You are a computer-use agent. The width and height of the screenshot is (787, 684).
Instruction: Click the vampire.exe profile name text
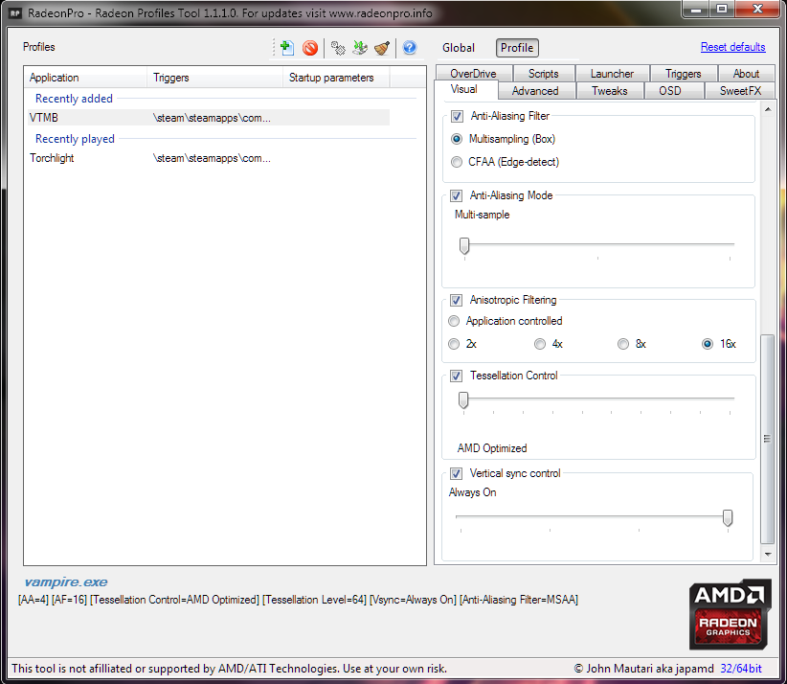tap(66, 582)
